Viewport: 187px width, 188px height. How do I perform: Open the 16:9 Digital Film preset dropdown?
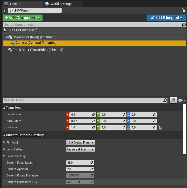81,142
